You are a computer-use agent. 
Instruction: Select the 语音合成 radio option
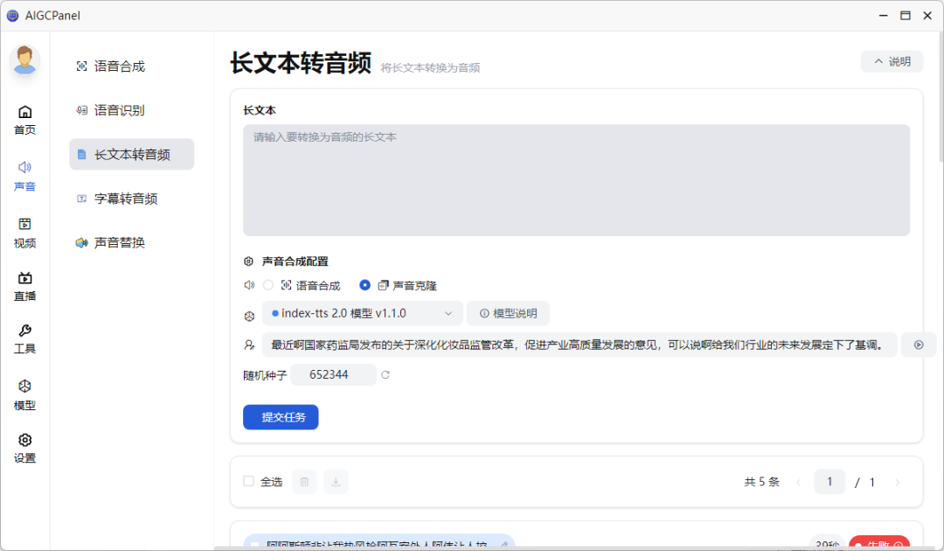tap(268, 285)
